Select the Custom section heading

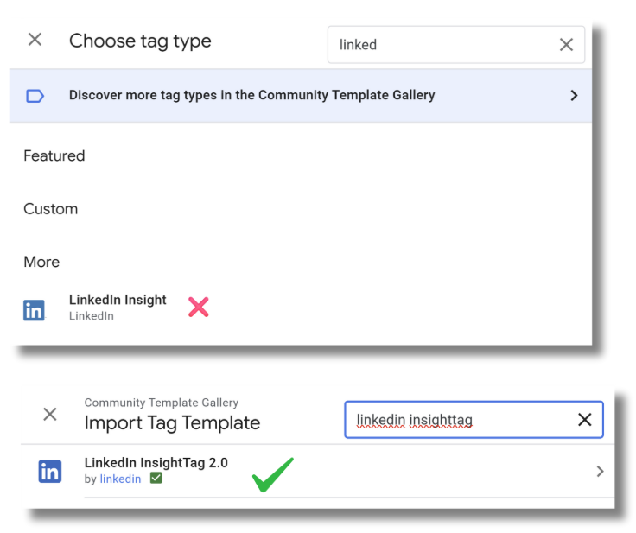[x=50, y=209]
